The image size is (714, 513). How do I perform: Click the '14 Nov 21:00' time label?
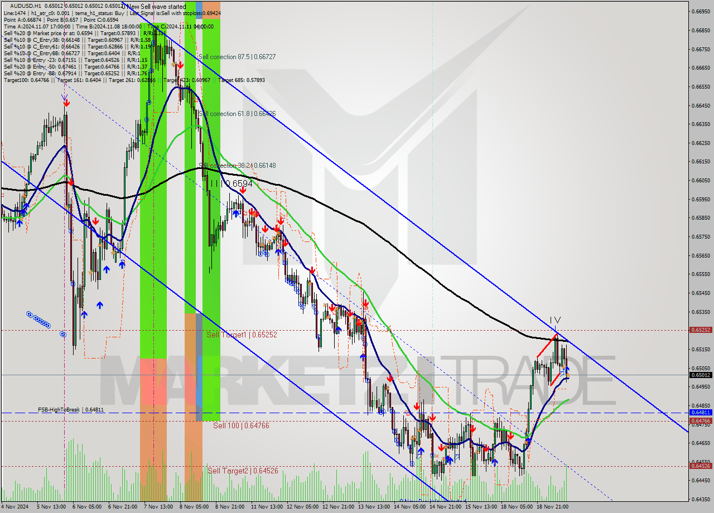click(446, 507)
